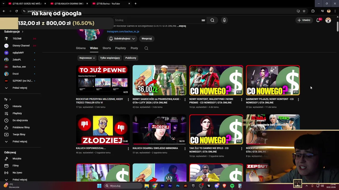The image size is (339, 190).
Task: Switch to the Główna tab
Action: pos(81,48)
